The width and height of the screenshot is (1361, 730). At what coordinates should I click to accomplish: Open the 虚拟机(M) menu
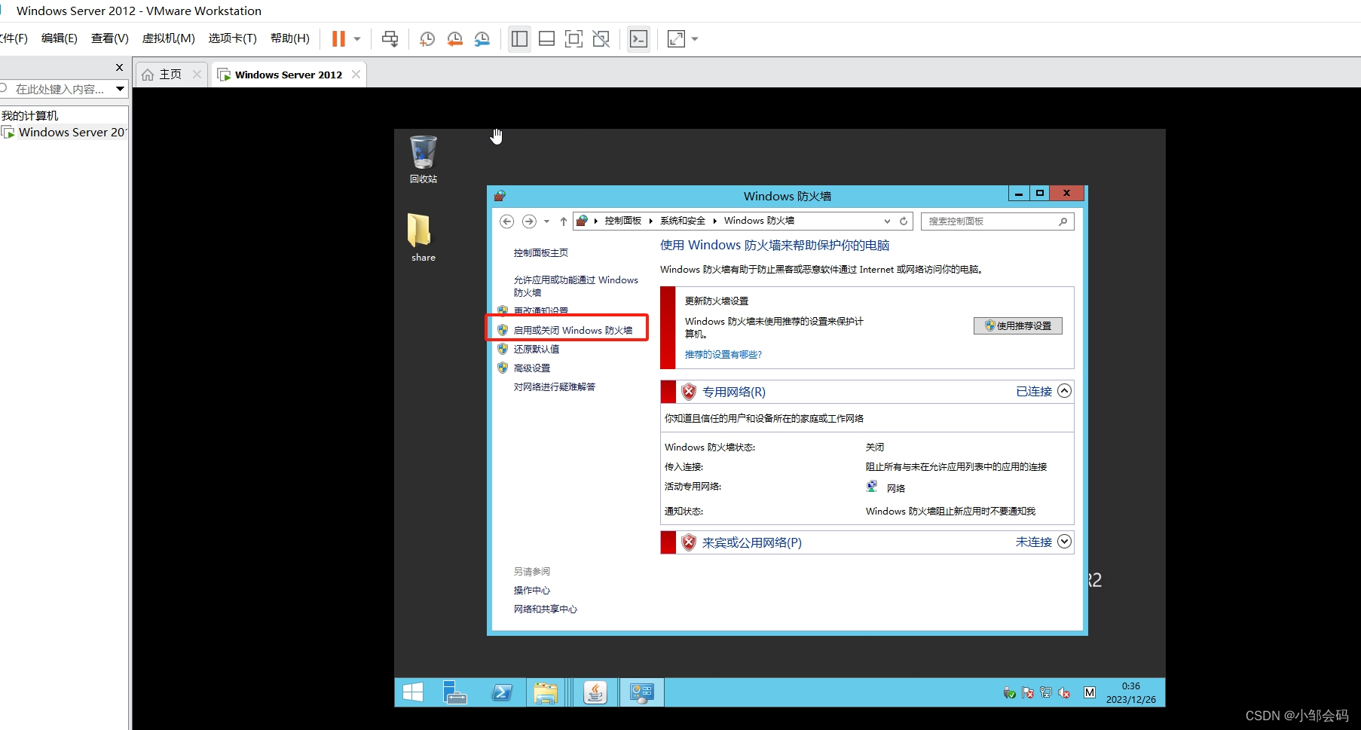pos(168,38)
